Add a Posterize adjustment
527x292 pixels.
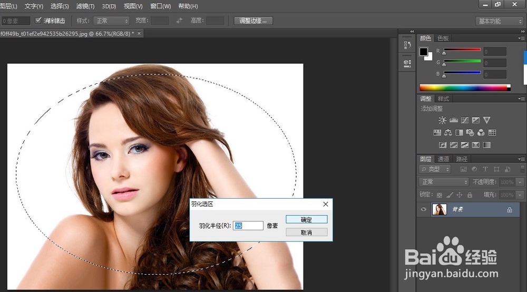coord(454,145)
